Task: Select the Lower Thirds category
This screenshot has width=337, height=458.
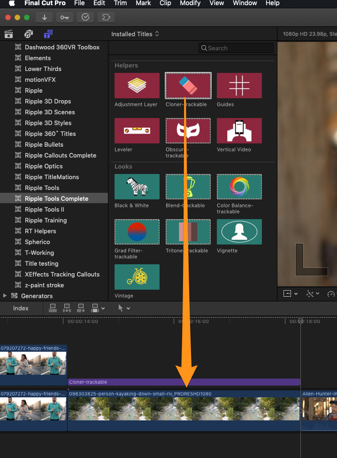Action: pyautogui.click(x=43, y=69)
